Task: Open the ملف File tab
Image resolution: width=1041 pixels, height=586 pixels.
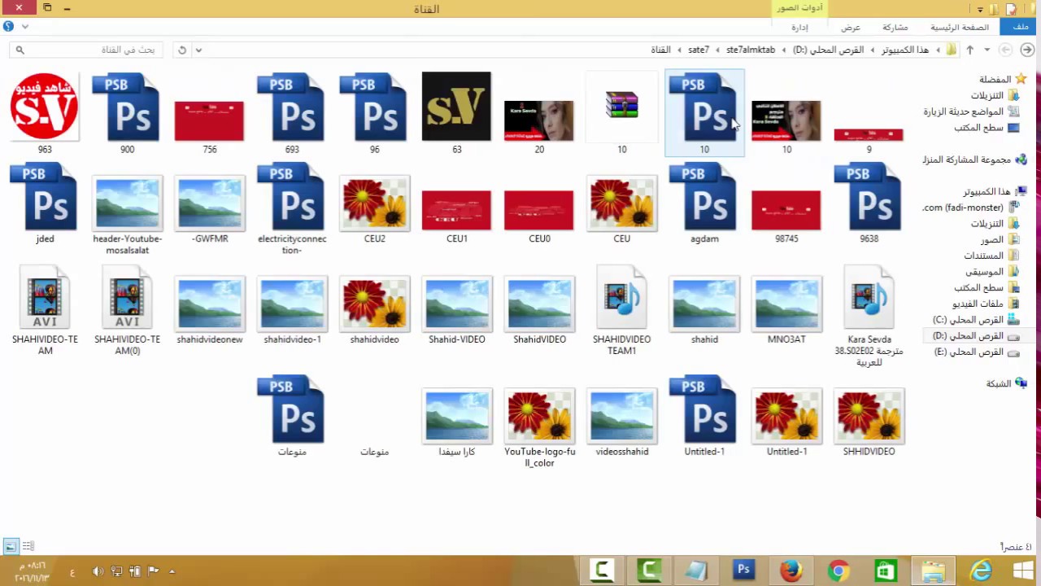Action: click(1020, 27)
